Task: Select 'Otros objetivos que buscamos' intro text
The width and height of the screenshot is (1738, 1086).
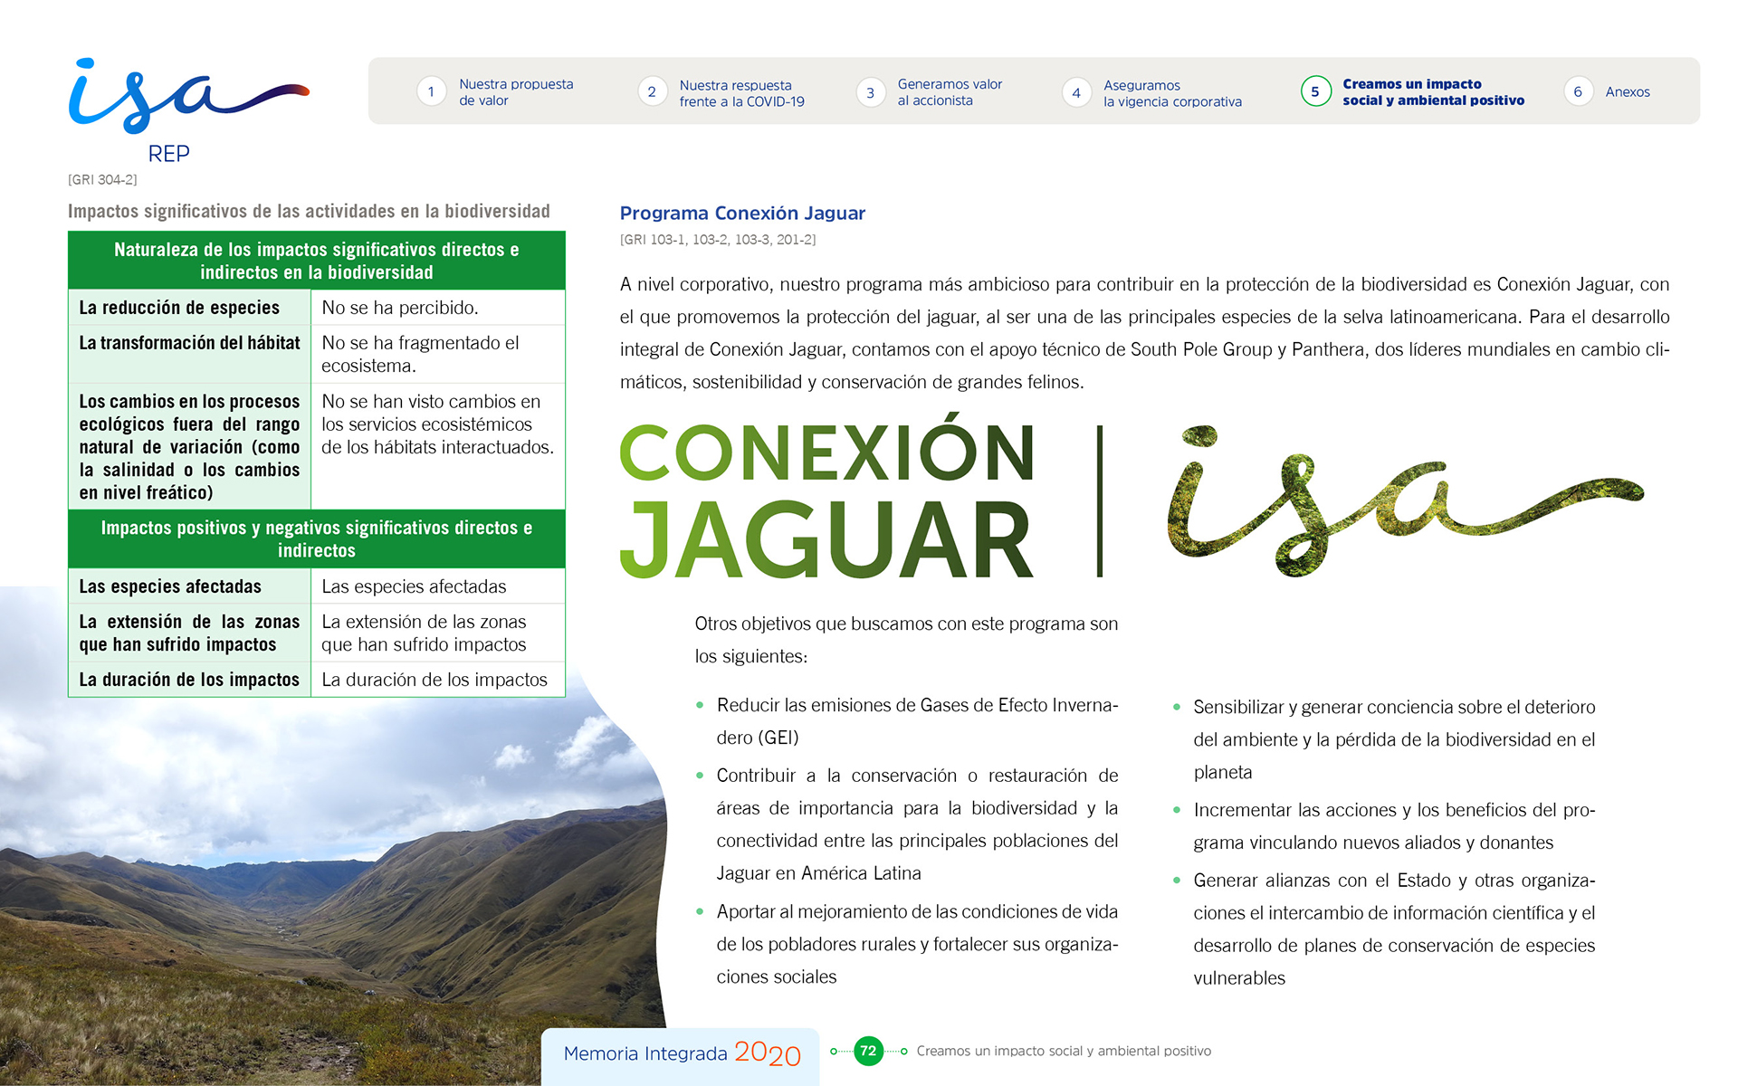Action: [906, 640]
